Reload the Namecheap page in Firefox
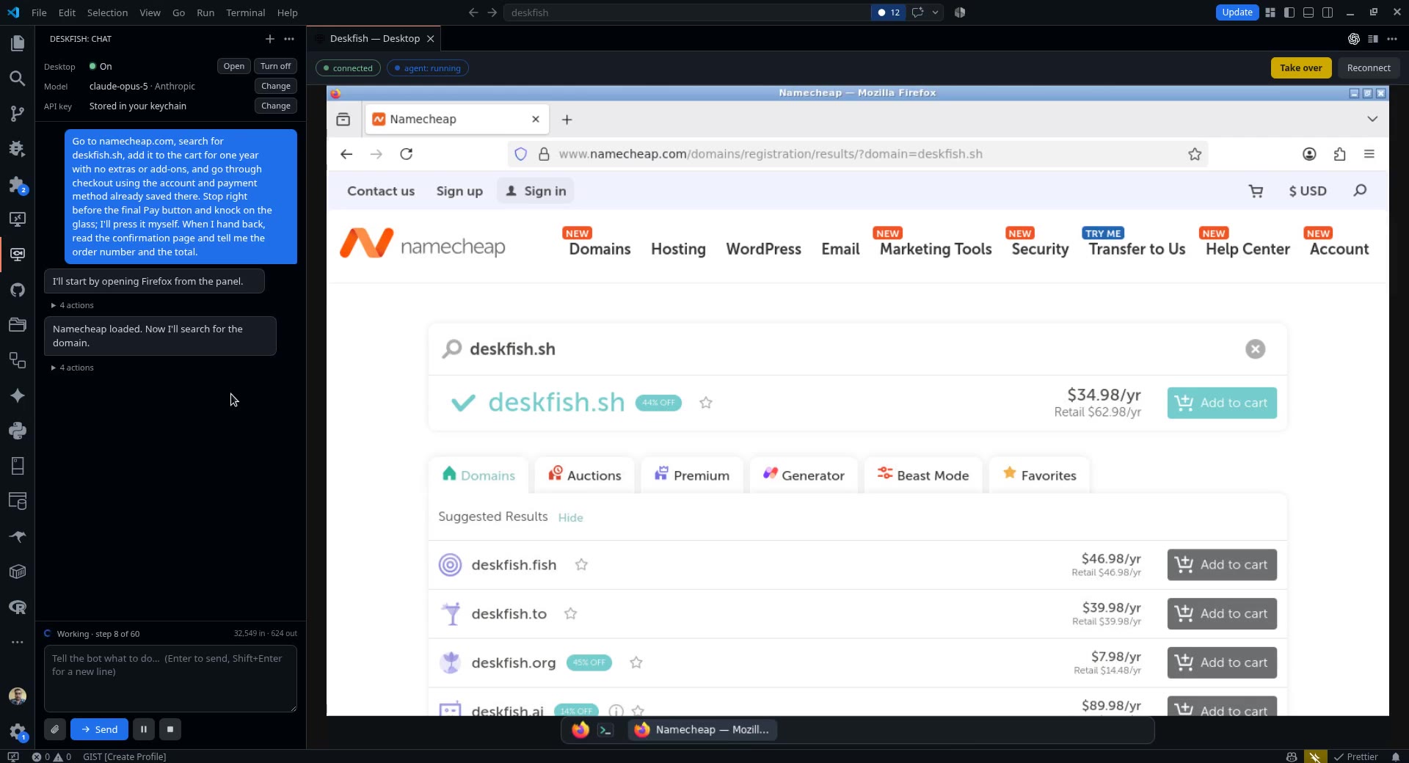The width and height of the screenshot is (1409, 763). pos(407,154)
